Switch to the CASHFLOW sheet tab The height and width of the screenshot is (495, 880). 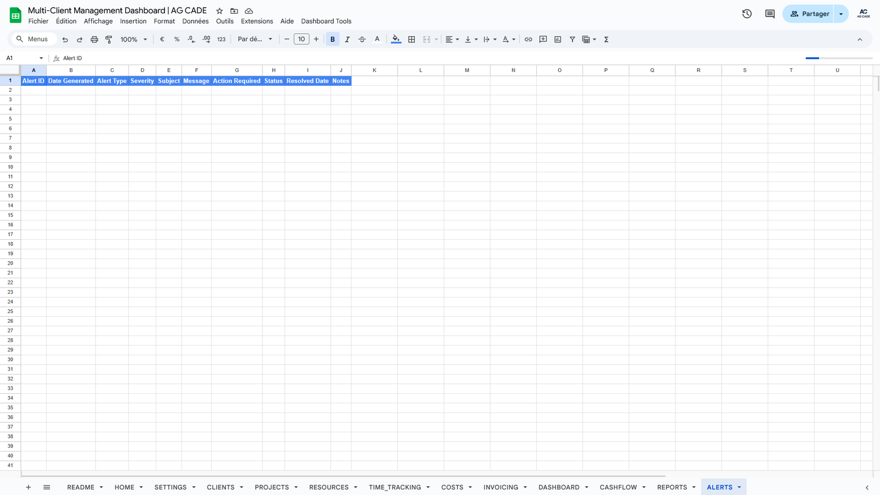tap(618, 487)
